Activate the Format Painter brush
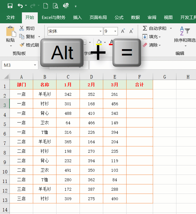The image size is (196, 214). (22, 45)
